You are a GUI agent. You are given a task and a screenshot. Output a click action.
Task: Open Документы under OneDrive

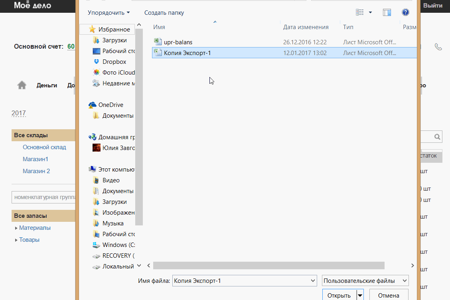[113, 116]
